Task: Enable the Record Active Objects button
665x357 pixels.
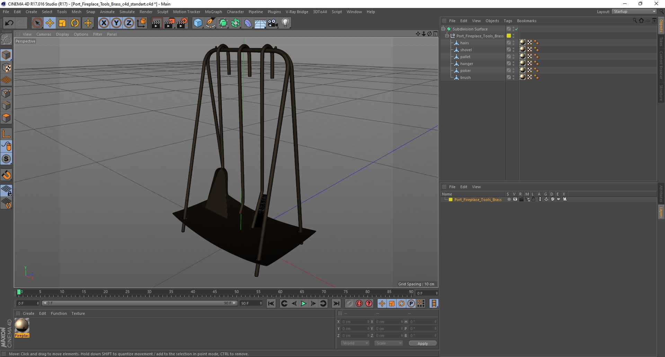Action: tap(359, 303)
